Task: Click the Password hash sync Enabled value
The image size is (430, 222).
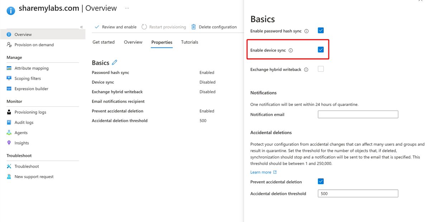Action: tap(207, 73)
